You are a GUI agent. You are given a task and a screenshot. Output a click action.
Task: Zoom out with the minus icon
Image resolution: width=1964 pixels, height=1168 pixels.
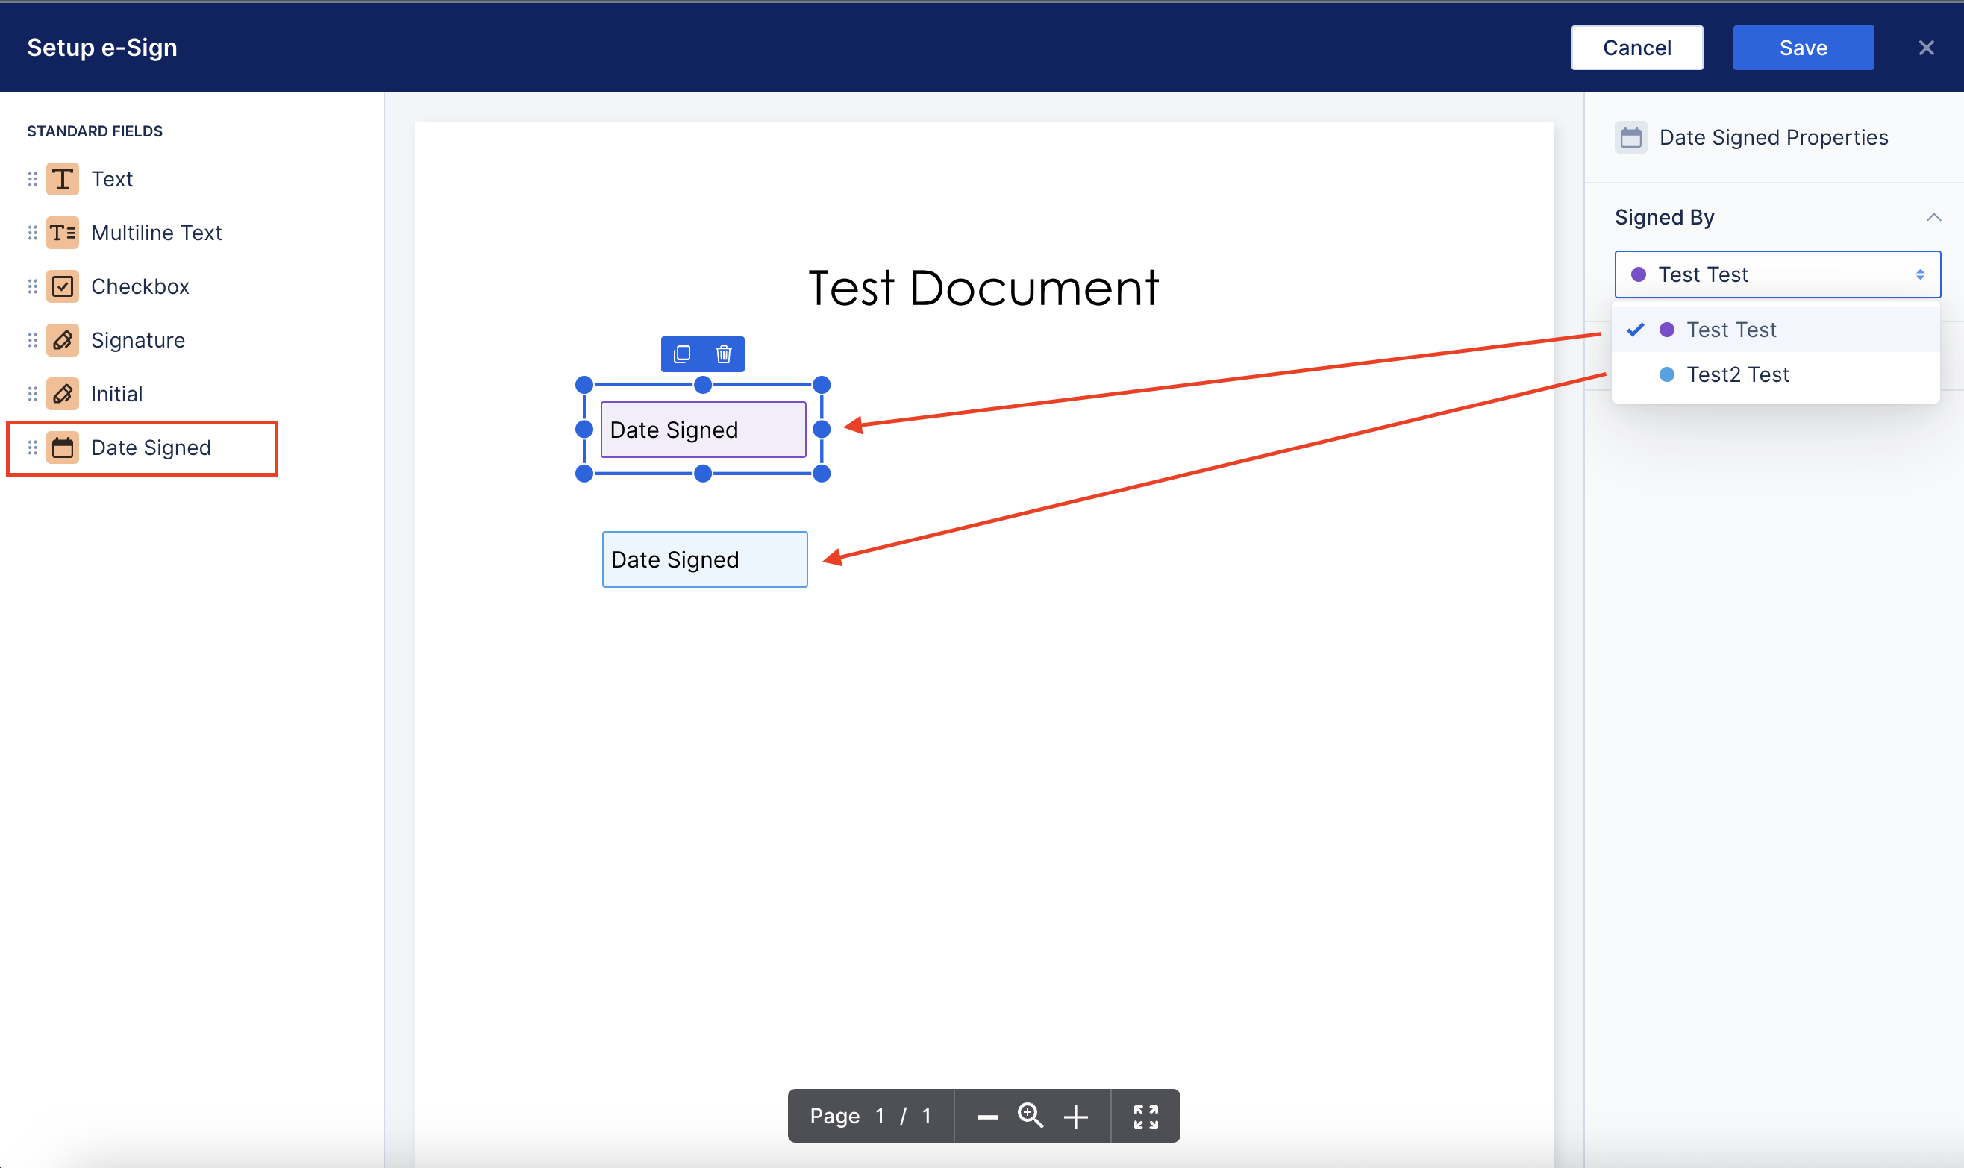coord(987,1116)
